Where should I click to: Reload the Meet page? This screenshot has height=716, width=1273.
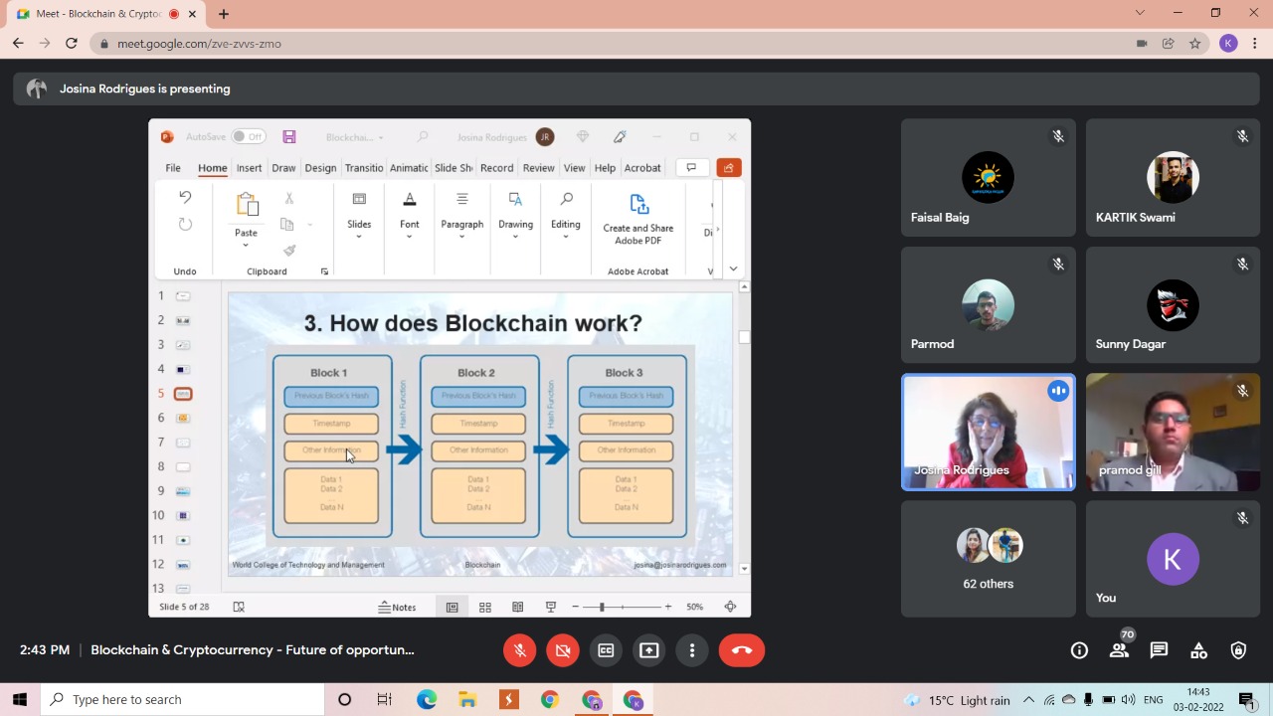71,44
